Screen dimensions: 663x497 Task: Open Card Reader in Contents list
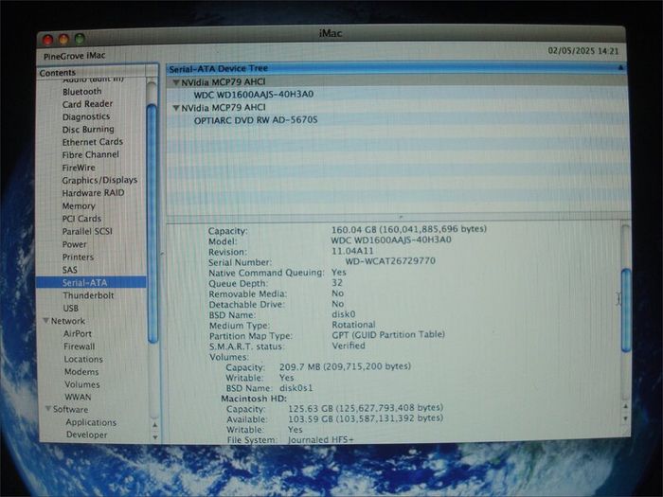click(x=87, y=104)
